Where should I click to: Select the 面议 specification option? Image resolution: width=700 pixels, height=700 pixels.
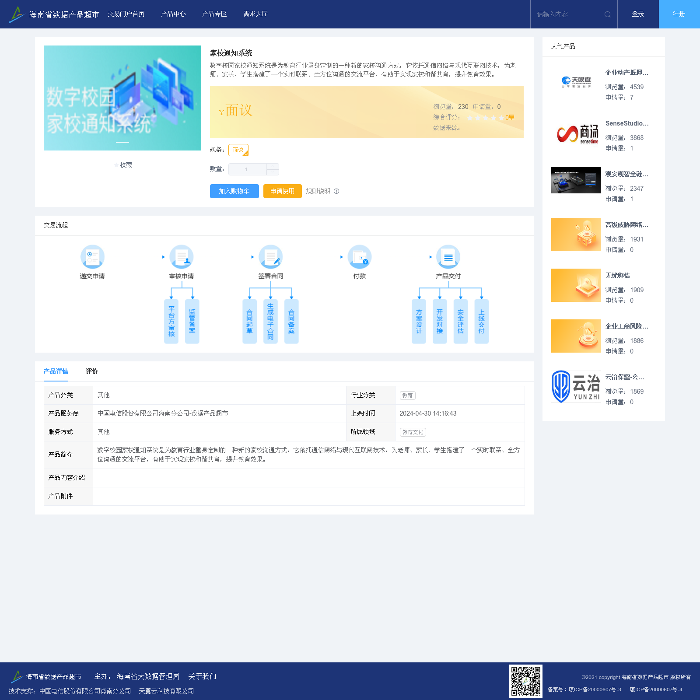pos(238,150)
